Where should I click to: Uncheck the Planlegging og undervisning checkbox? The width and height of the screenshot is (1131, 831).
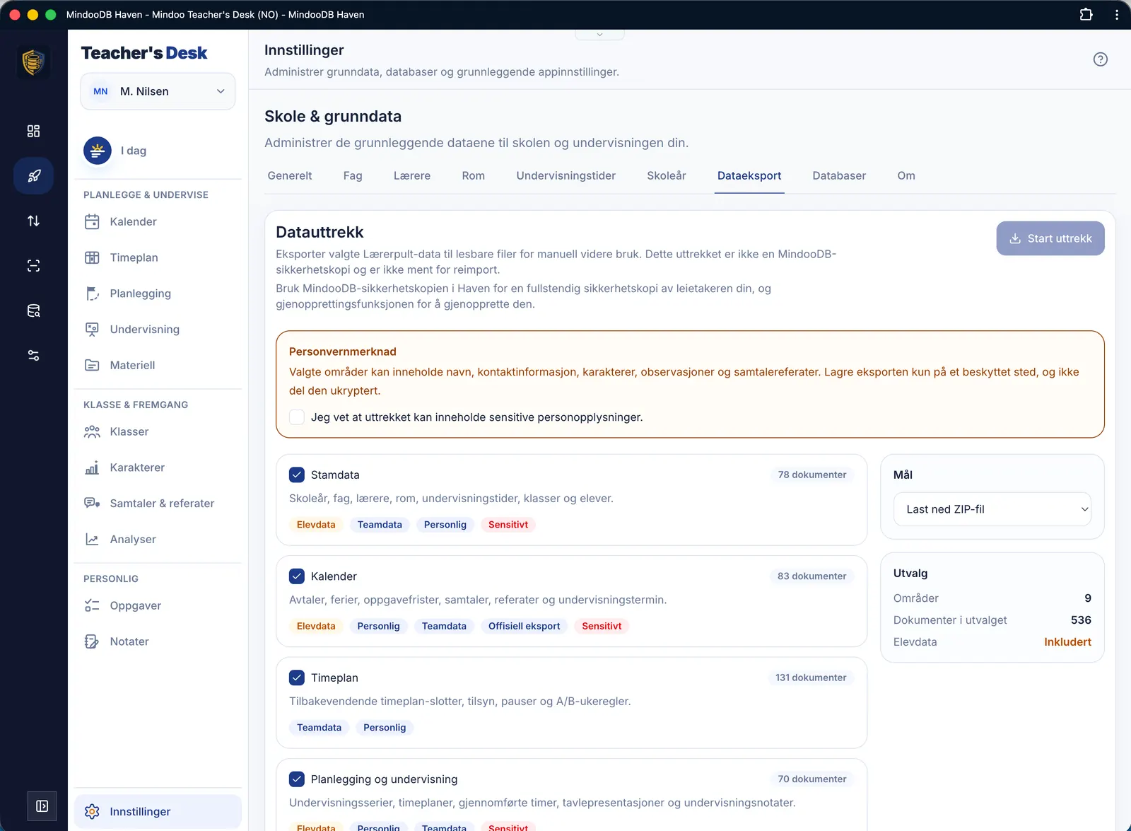297,779
